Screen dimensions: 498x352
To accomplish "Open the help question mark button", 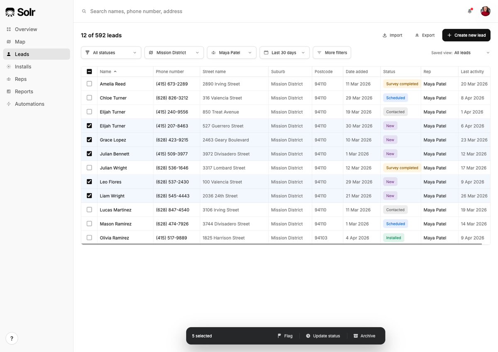I will (x=12, y=338).
